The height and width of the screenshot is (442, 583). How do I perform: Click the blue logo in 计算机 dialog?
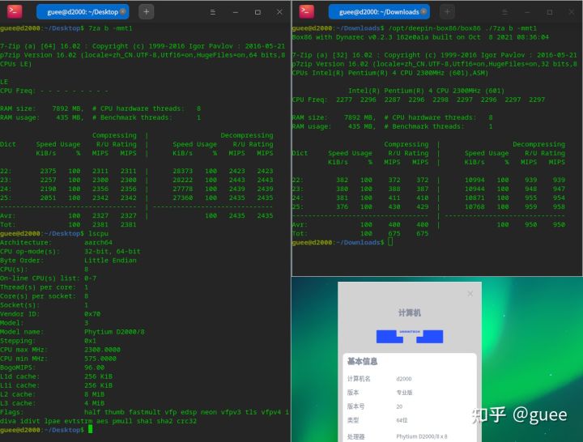coord(410,336)
